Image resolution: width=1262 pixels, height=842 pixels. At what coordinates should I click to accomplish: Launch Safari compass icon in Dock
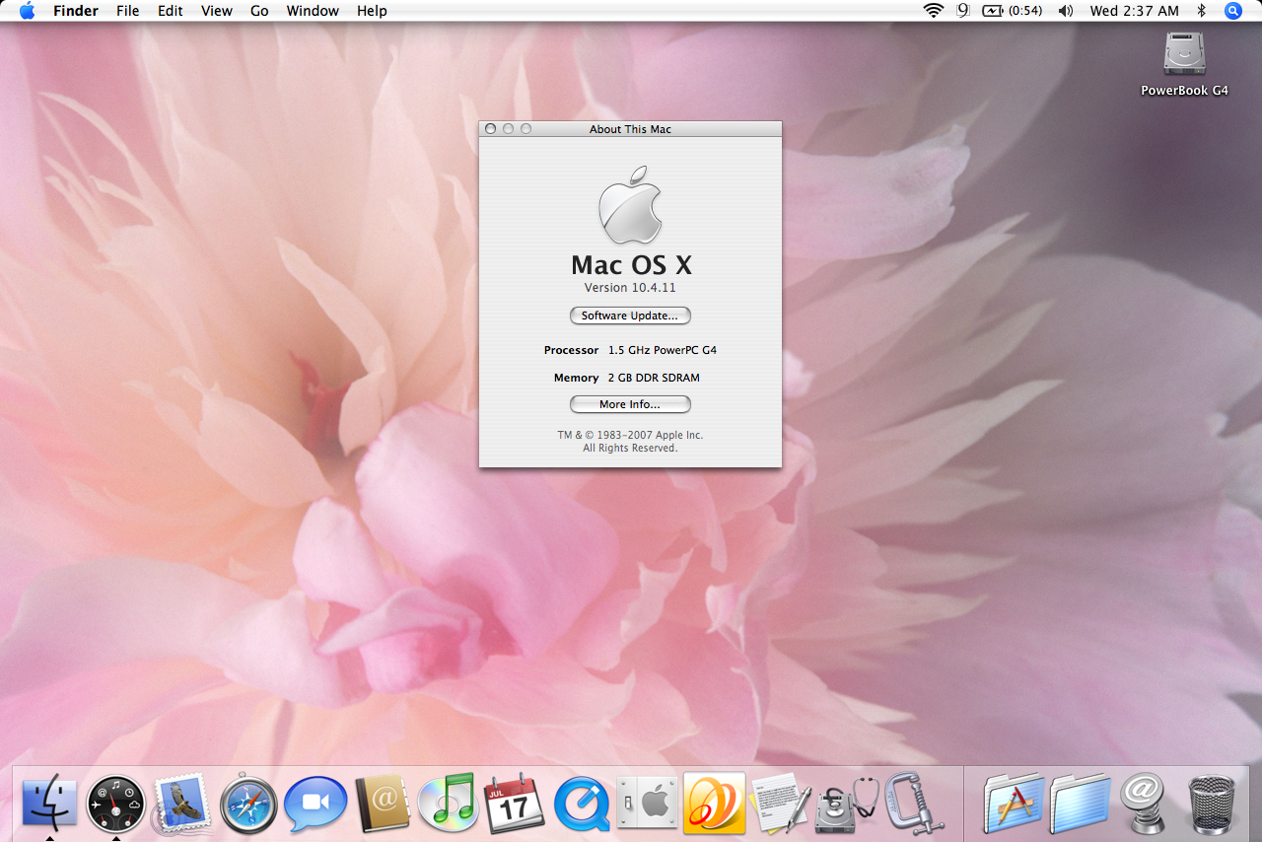pos(247,805)
